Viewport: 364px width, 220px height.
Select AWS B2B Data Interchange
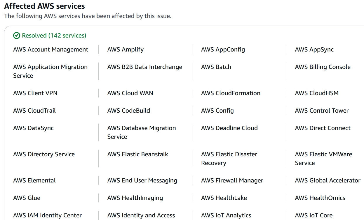[145, 67]
